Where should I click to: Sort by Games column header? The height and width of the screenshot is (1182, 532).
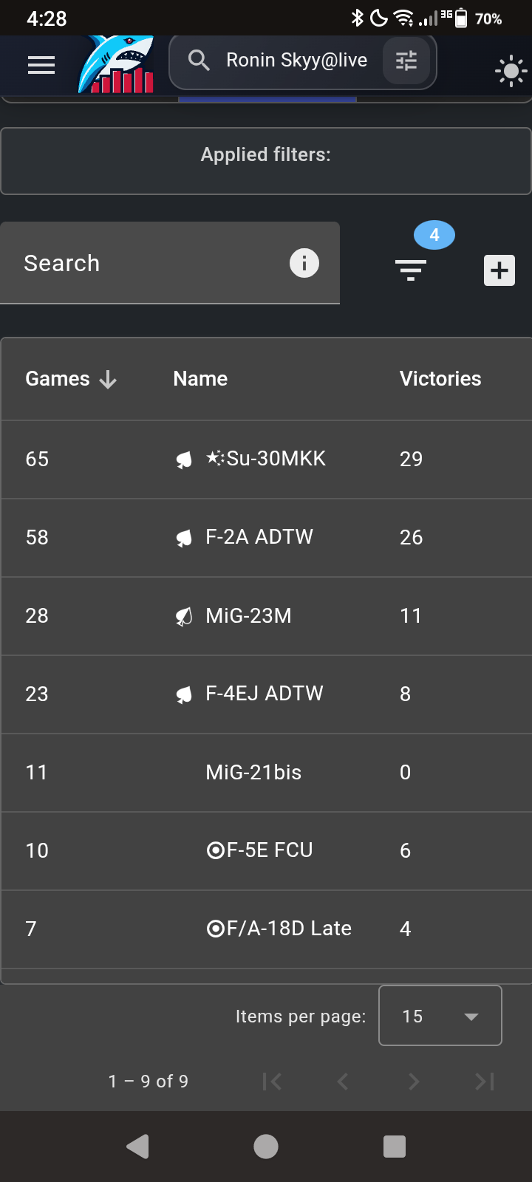tap(58, 379)
